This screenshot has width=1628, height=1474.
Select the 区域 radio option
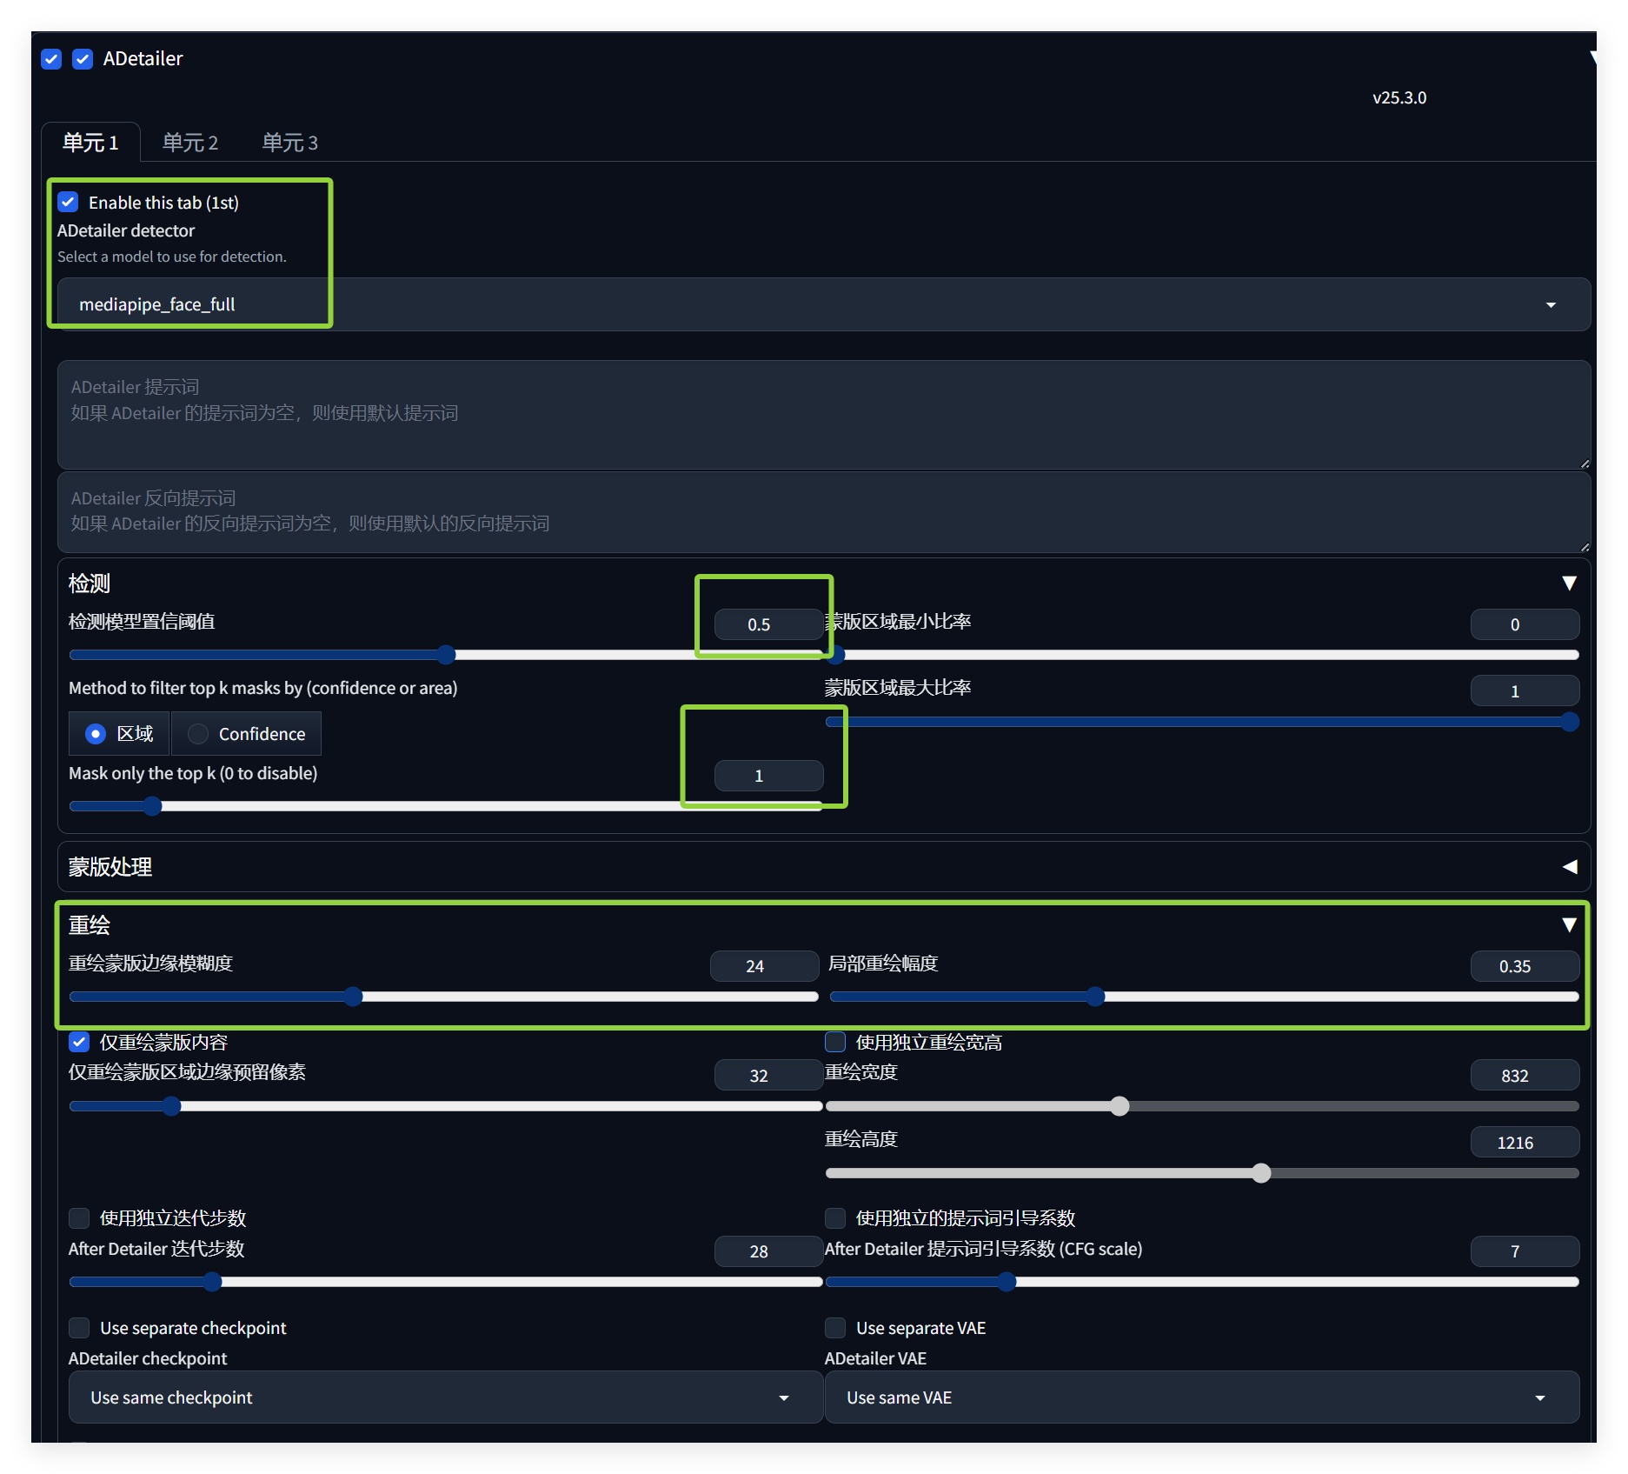tap(96, 734)
